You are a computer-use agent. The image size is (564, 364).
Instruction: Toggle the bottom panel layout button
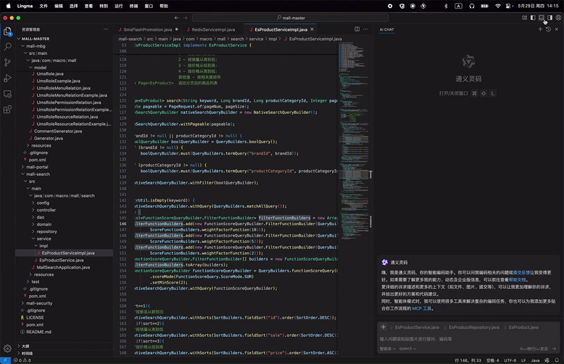[541, 18]
